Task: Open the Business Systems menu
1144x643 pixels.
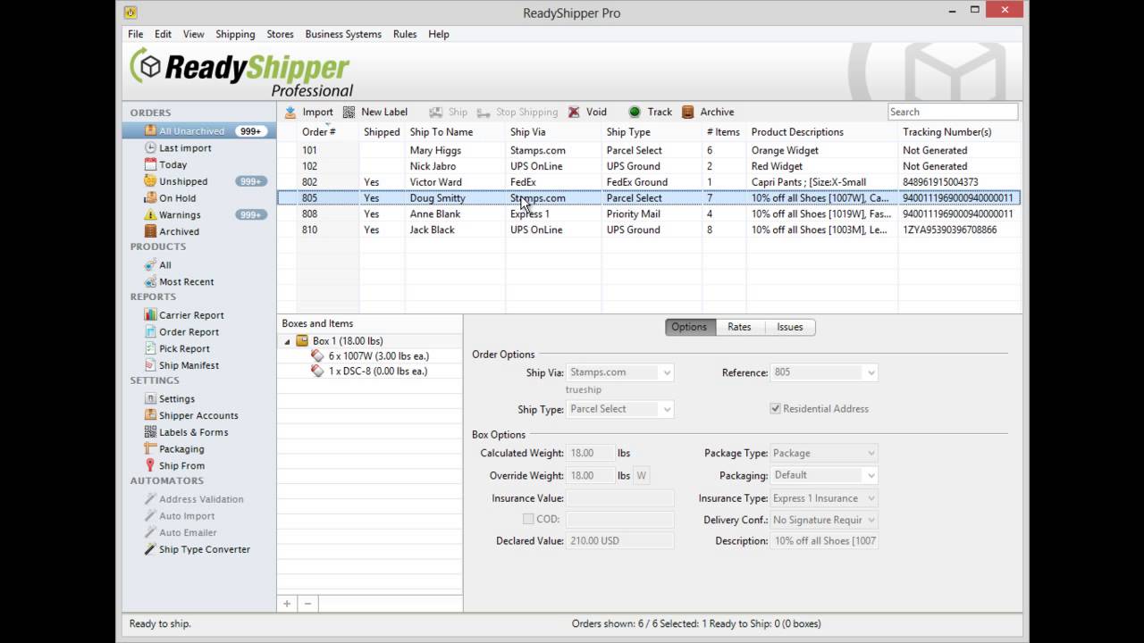Action: (x=343, y=34)
